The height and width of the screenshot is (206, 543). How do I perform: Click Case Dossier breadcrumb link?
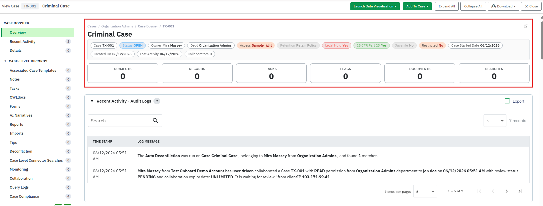point(148,26)
